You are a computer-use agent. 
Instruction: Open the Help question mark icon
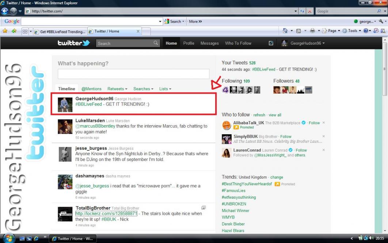point(365,31)
